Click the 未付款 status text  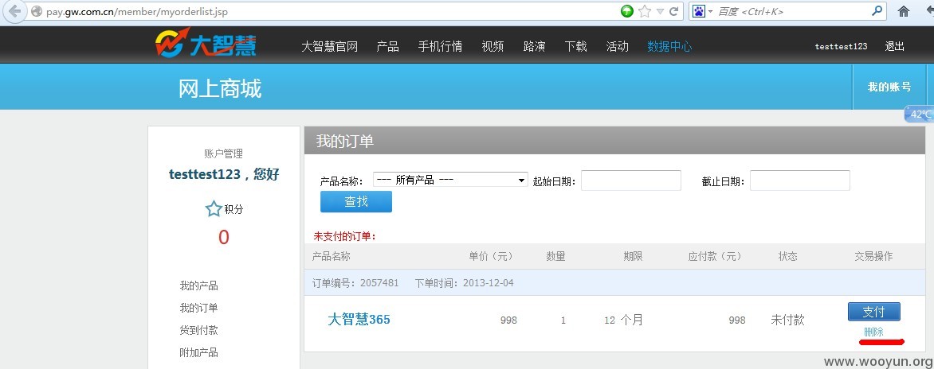click(787, 320)
